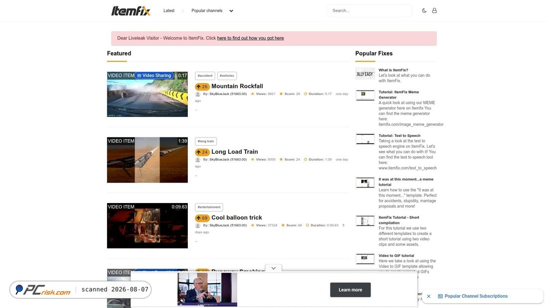Upvote Cool balloon trick with the 69 badge
The width and height of the screenshot is (548, 308).
coord(202,218)
